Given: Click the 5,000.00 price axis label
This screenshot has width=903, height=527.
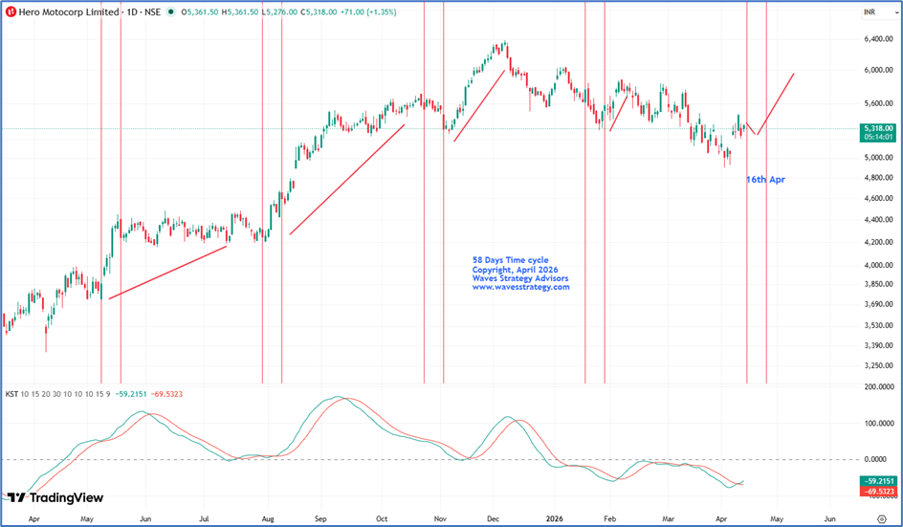Looking at the screenshot, I should 877,158.
